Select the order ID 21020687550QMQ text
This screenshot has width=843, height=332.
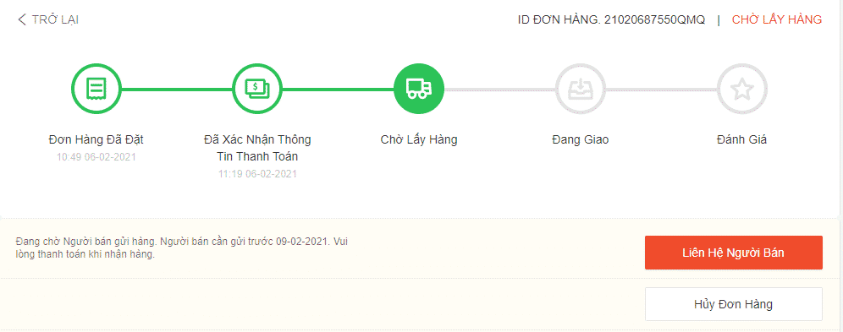[x=654, y=19]
